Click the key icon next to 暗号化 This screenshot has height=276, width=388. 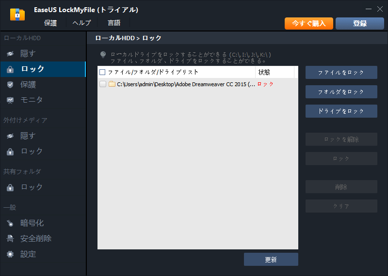(x=10, y=223)
